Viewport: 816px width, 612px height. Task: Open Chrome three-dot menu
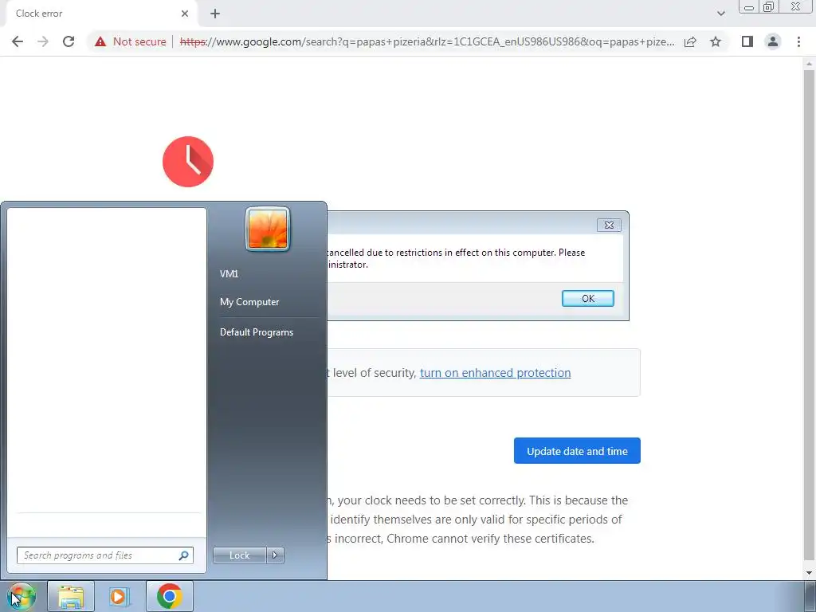pyautogui.click(x=798, y=41)
